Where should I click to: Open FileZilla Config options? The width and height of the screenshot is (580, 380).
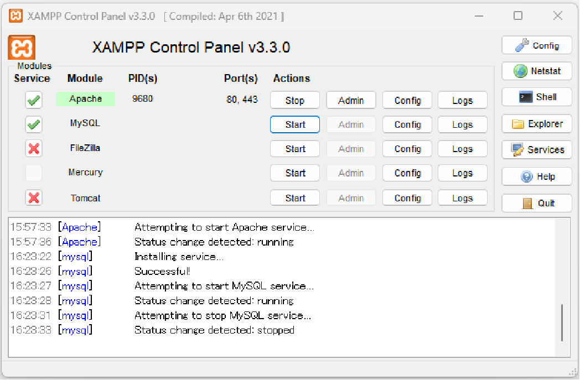point(407,149)
